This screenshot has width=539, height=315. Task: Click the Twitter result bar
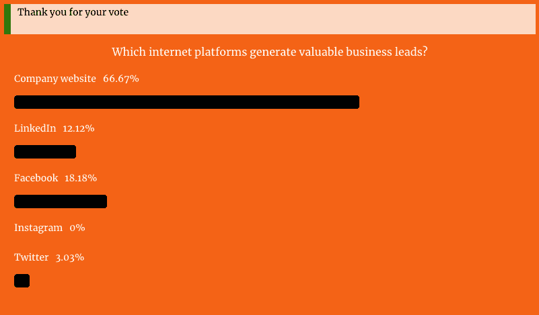pyautogui.click(x=22, y=281)
